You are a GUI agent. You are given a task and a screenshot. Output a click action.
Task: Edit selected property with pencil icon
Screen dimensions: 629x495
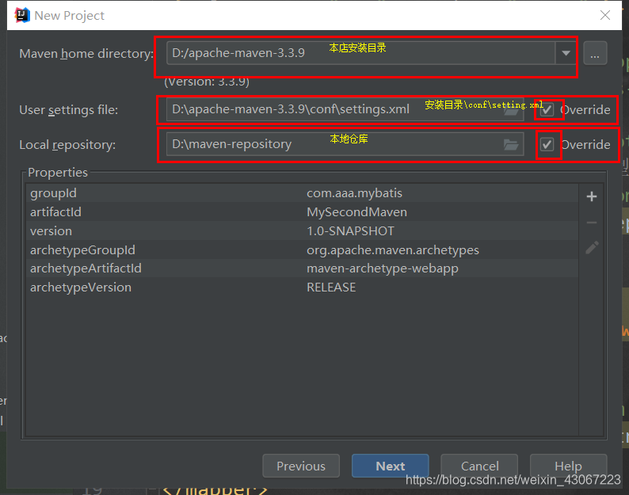592,247
